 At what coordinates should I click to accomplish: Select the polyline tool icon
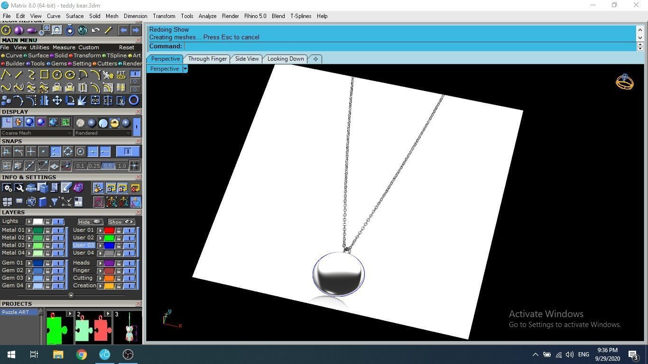pyautogui.click(x=6, y=75)
